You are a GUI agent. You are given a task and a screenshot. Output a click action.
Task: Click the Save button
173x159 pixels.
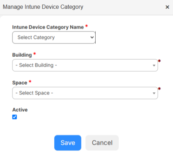tap(68, 143)
